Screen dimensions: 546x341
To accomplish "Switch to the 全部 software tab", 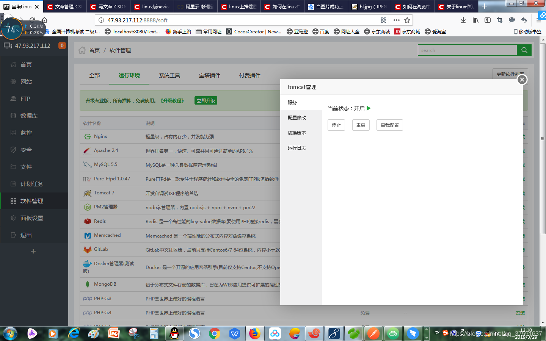I will pos(94,75).
